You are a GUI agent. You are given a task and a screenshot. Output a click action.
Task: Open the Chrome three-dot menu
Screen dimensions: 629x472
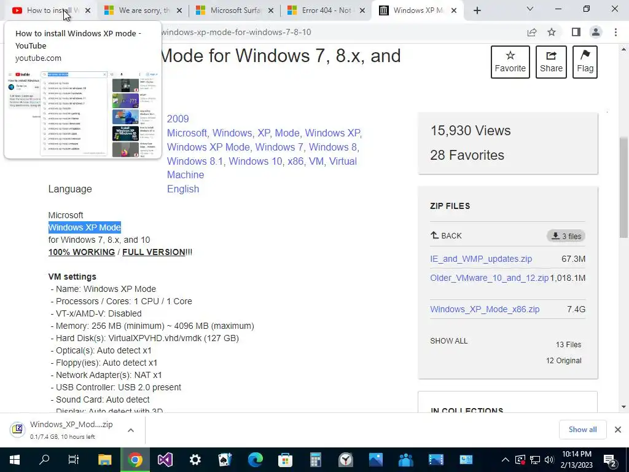[615, 32]
